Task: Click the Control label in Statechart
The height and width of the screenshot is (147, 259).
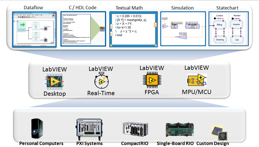Action: [219, 16]
